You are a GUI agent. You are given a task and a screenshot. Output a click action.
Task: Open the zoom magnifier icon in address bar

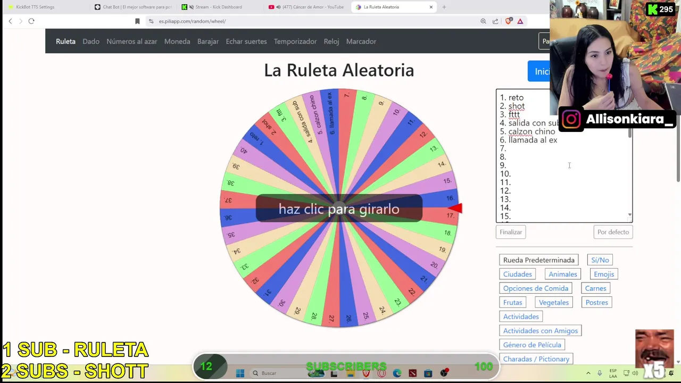click(483, 21)
